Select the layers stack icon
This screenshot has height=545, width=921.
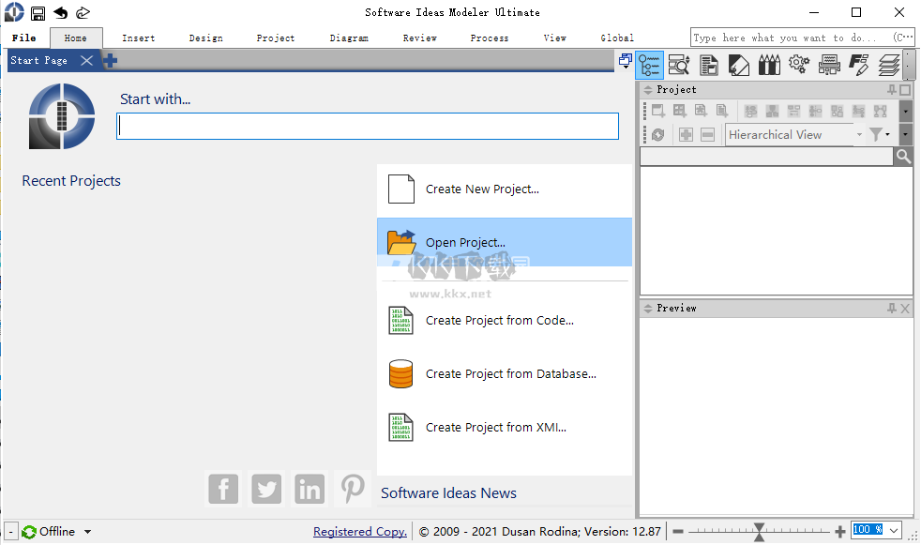coord(890,64)
